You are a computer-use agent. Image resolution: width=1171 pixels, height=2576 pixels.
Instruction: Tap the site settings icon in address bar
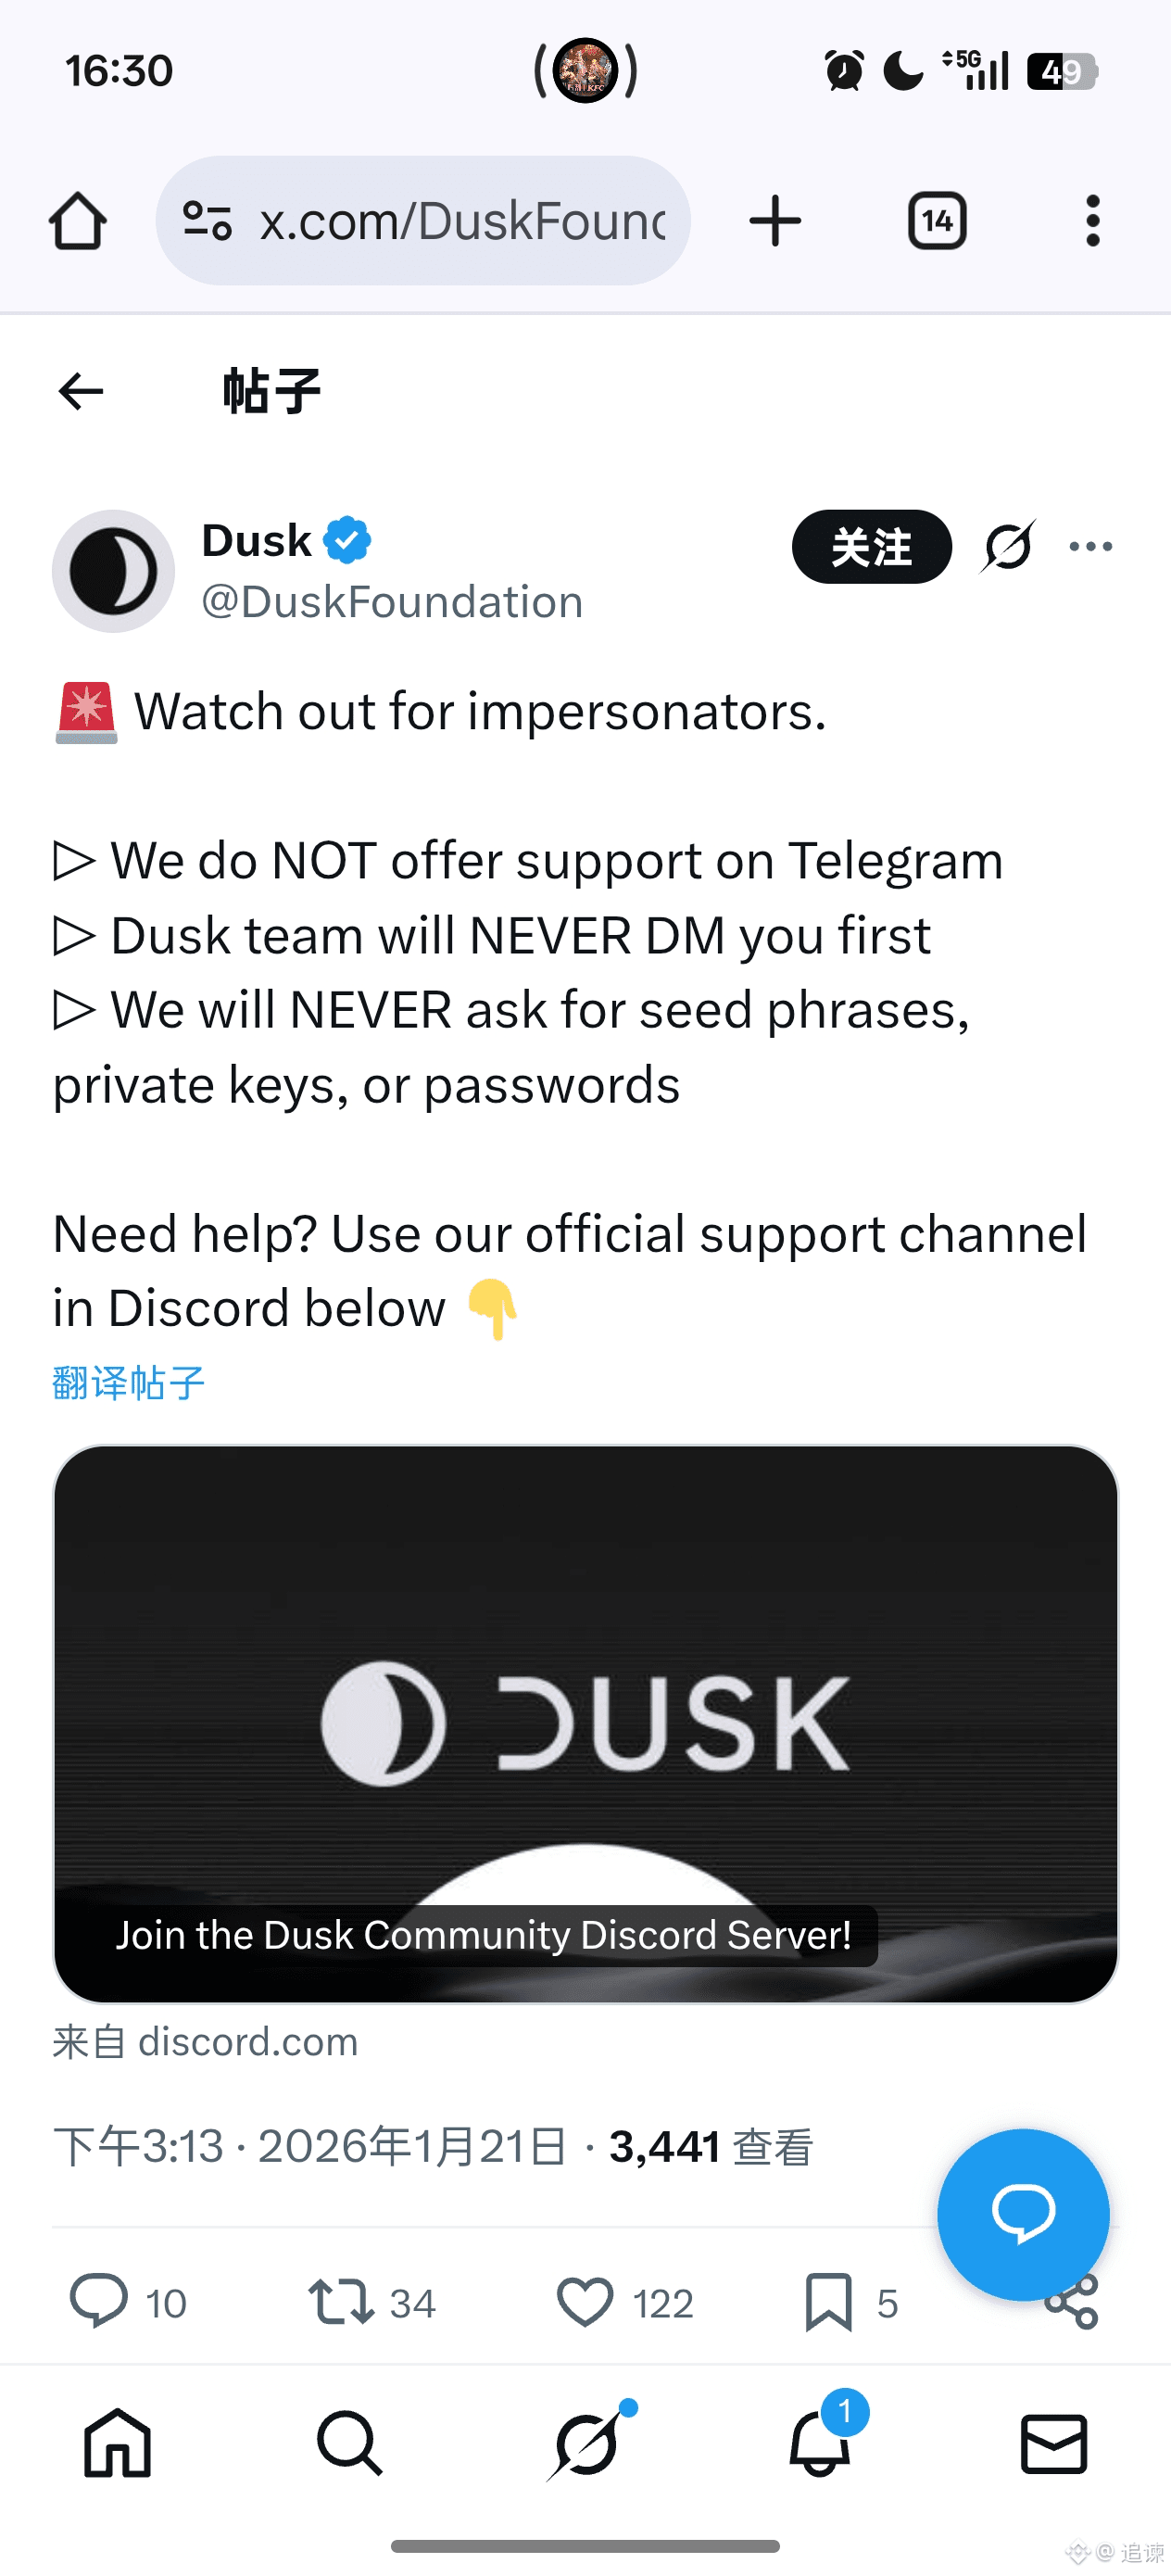coord(207,221)
